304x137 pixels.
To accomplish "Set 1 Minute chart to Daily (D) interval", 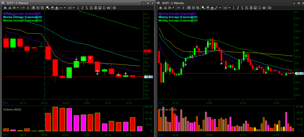I will pos(260,8).
